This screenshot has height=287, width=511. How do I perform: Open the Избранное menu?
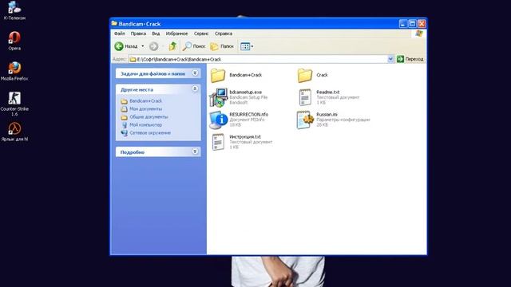176,33
